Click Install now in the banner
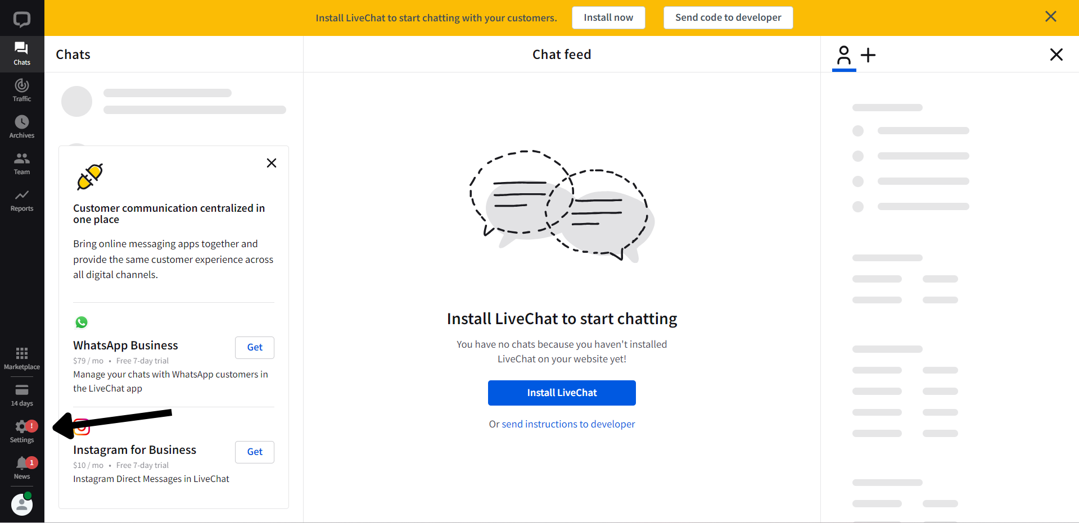Image resolution: width=1079 pixels, height=523 pixels. point(608,17)
